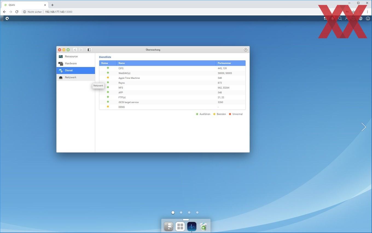The width and height of the screenshot is (372, 233).
Task: Click the yellow status dot for Apple Time Machine
Action: click(x=108, y=77)
